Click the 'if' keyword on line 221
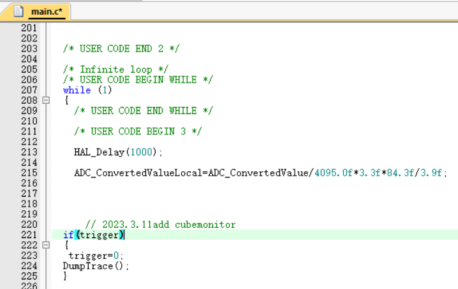458x289 pixels. click(68, 235)
